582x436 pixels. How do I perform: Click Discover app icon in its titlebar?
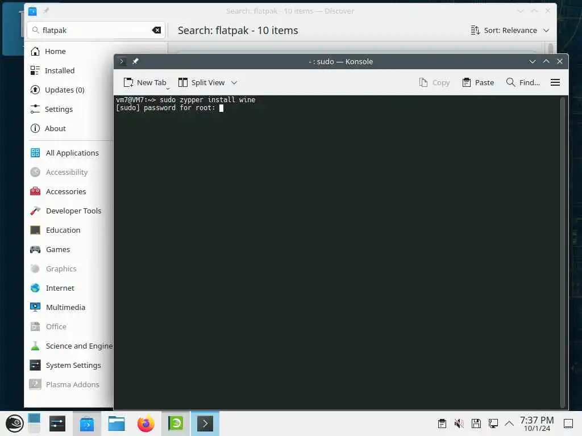click(x=32, y=11)
